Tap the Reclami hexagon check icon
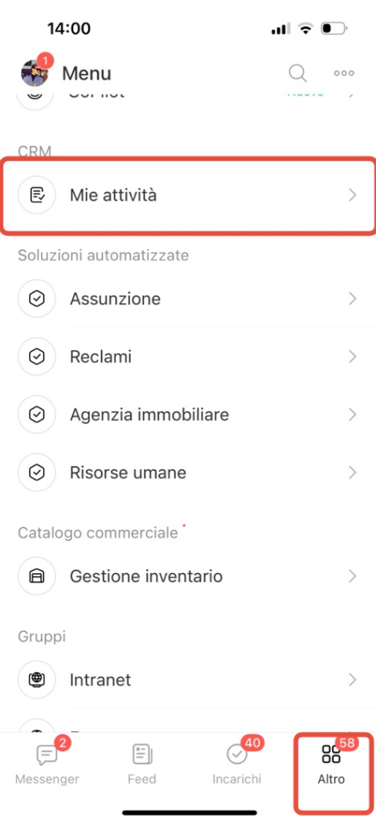Image resolution: width=376 pixels, height=823 pixels. 37,357
